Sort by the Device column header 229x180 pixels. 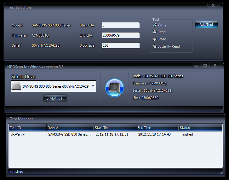[x=70, y=128]
